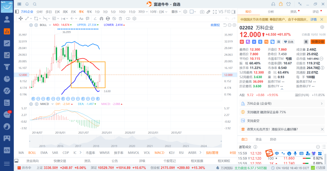Toggle RSI indicator in the bottom indicator bar
Image resolution: width=327 pixels, height=171 pixels.
pos(181,153)
